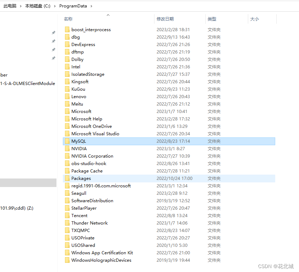This screenshot has height=272, width=299.
Task: Click the obs-studio-hook folder icon
Action: pyautogui.click(x=67, y=163)
